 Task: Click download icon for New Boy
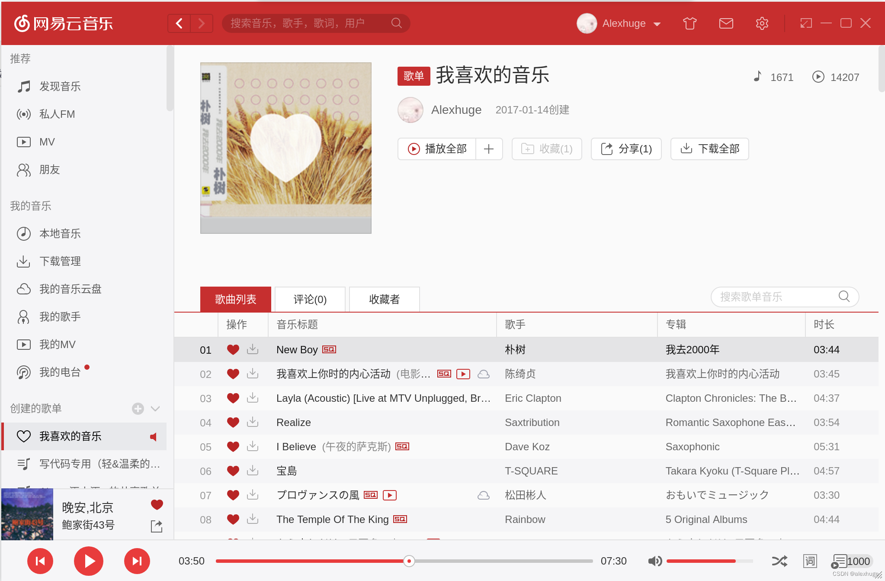253,349
